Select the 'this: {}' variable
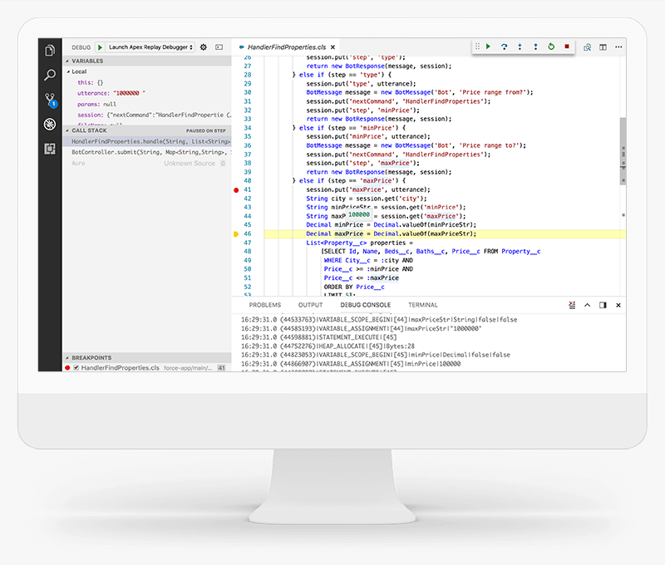This screenshot has width=665, height=565. [x=147, y=82]
